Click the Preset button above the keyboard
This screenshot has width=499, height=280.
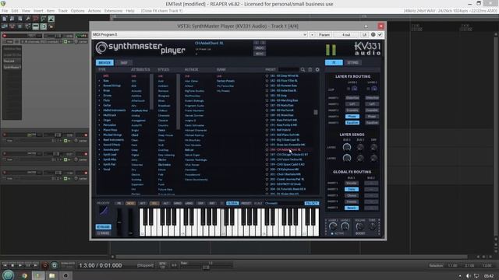click(x=246, y=203)
